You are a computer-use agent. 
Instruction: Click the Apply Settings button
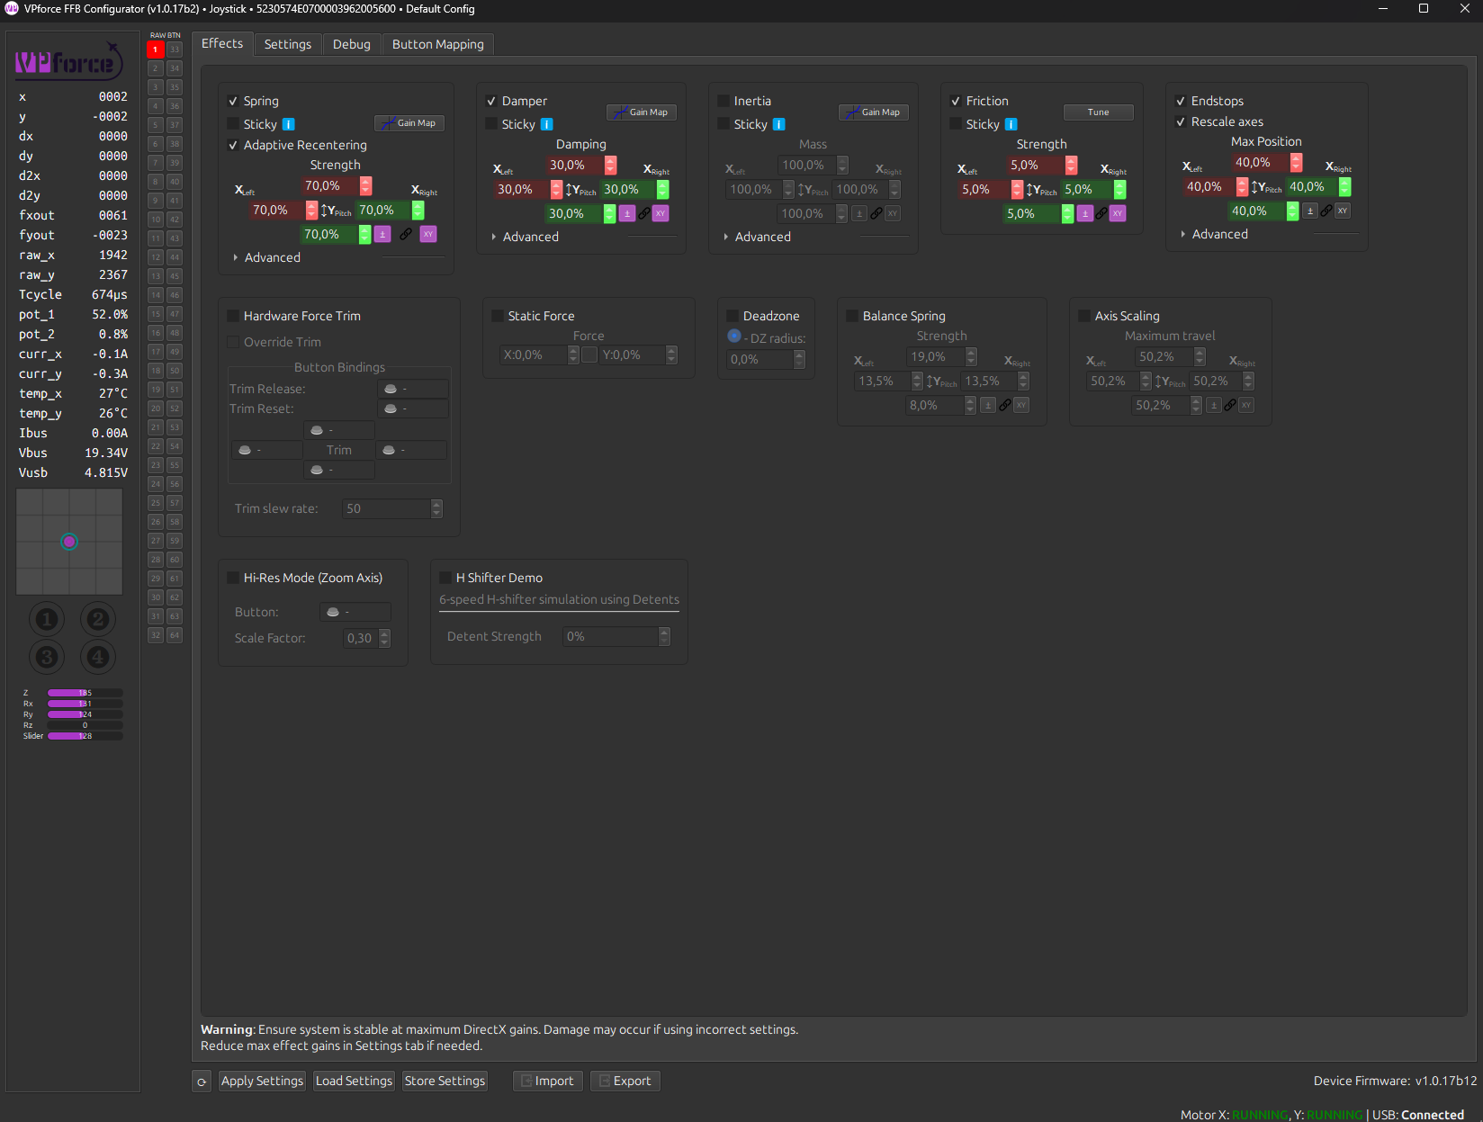tap(263, 1082)
